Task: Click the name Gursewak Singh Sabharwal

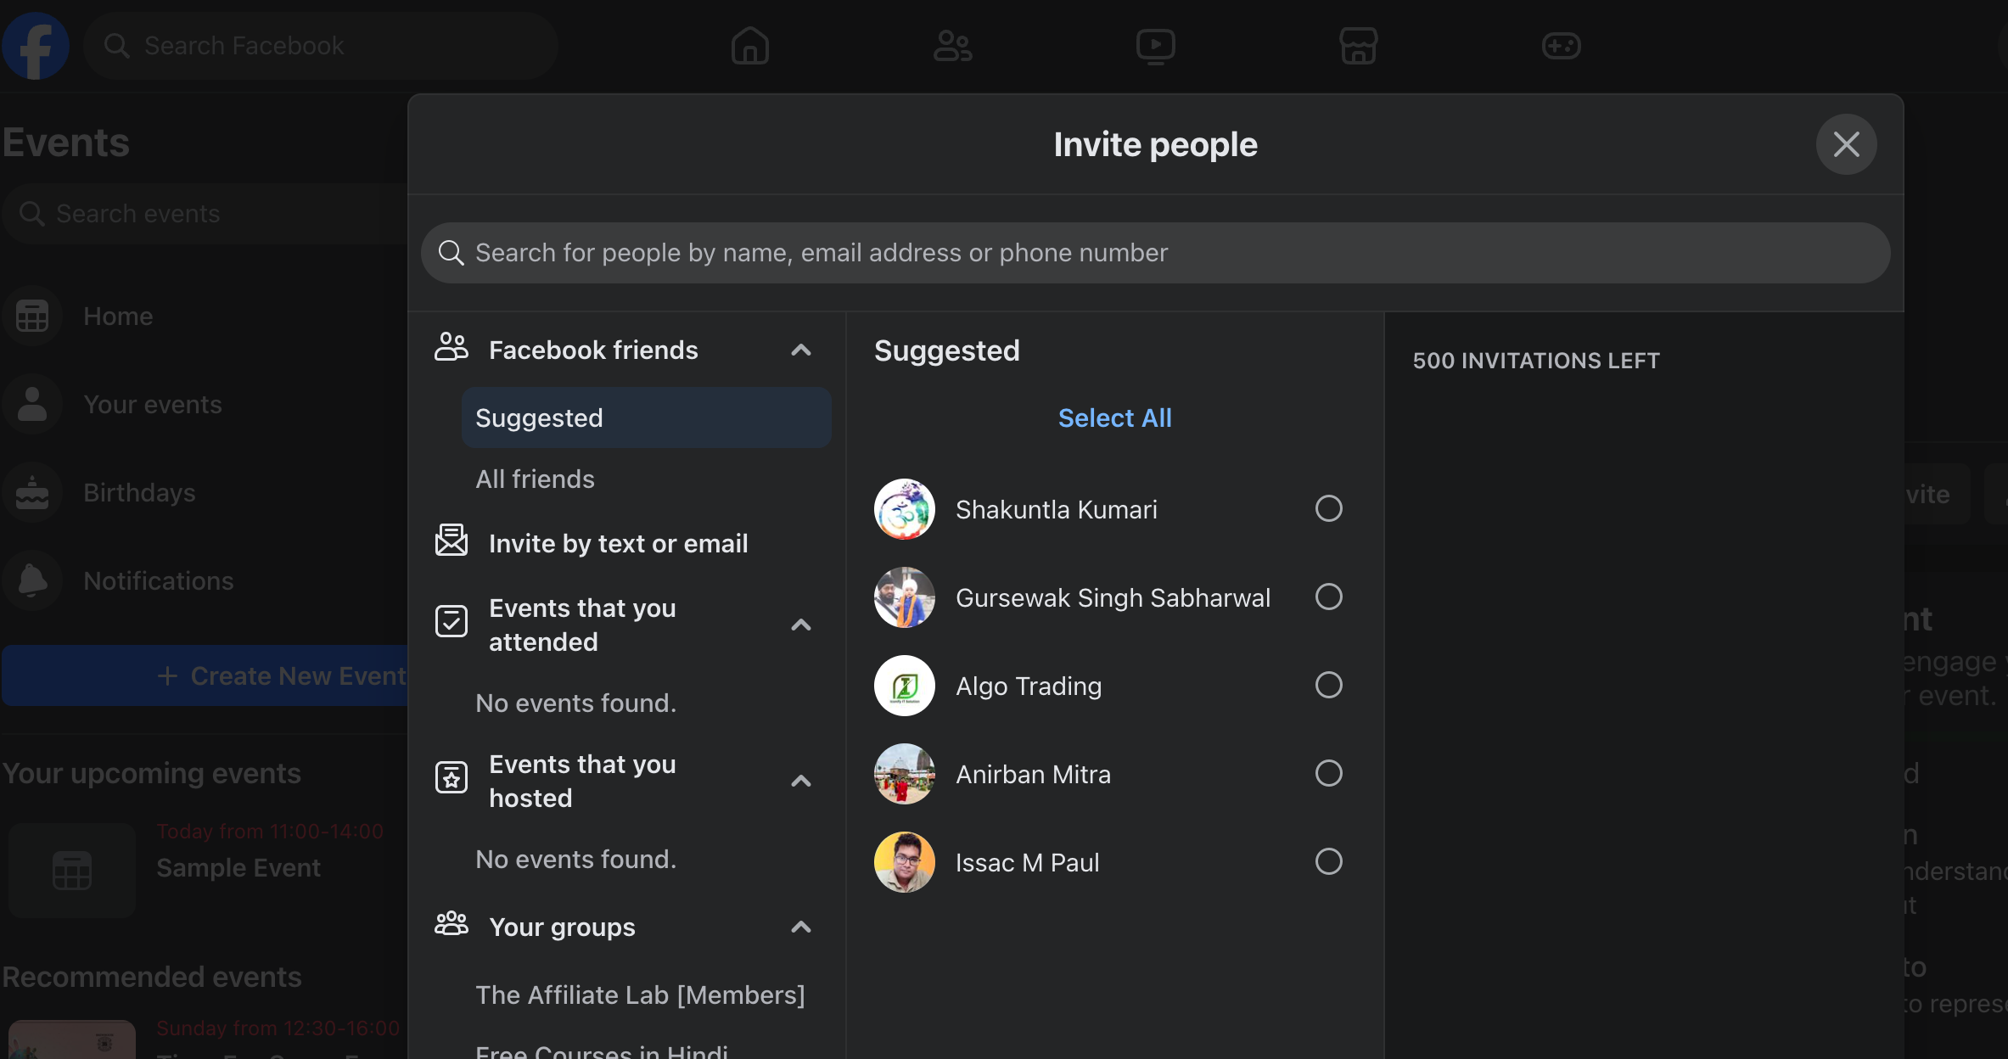Action: pos(1113,597)
